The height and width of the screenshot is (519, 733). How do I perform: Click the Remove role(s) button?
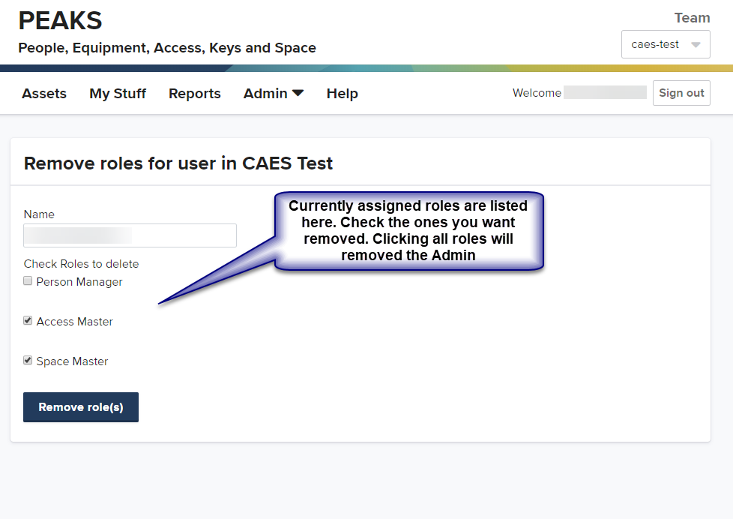tap(80, 406)
